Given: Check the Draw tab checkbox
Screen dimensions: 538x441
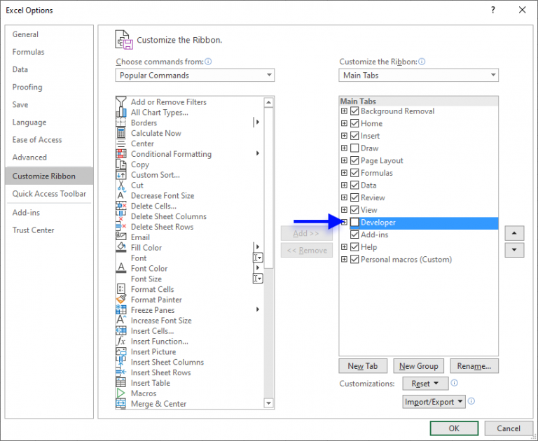Looking at the screenshot, I should (354, 148).
